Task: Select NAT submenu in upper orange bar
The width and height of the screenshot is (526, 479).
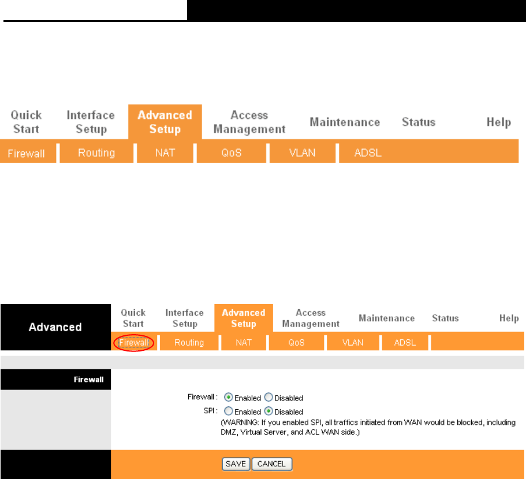Action: pyautogui.click(x=165, y=153)
